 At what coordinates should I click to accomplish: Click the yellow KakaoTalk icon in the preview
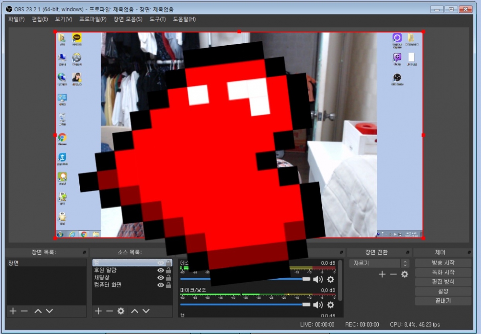77,38
